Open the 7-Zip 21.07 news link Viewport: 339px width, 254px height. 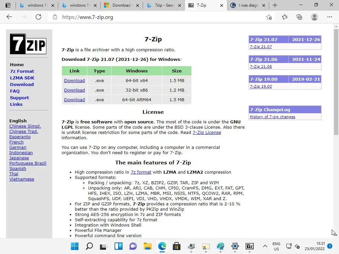pos(261,47)
